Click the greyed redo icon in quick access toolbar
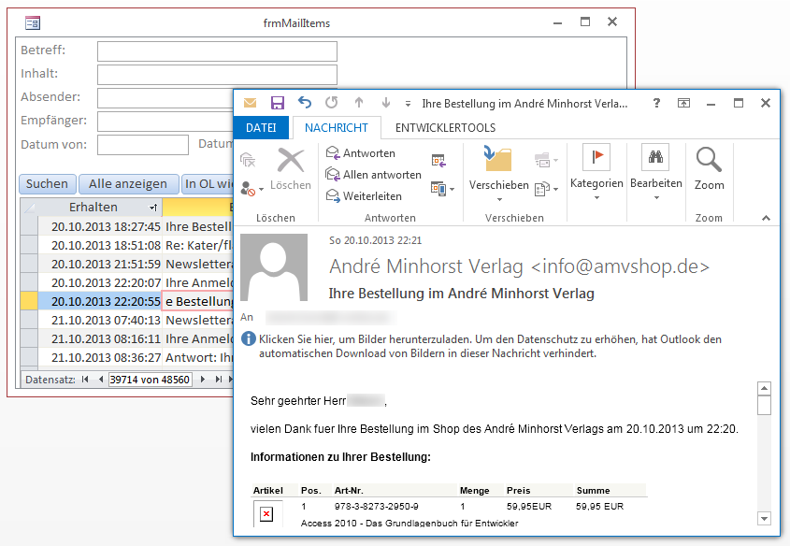790x546 pixels. click(x=332, y=103)
